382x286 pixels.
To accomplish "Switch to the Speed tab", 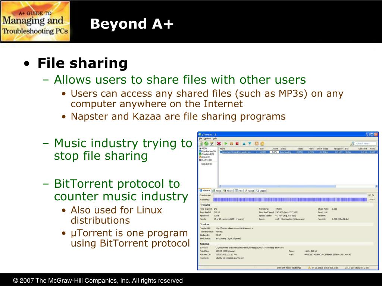I will tap(250, 191).
